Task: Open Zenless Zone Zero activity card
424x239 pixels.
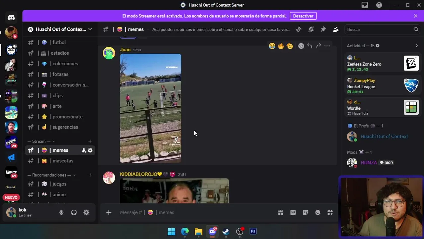Action: pyautogui.click(x=383, y=63)
